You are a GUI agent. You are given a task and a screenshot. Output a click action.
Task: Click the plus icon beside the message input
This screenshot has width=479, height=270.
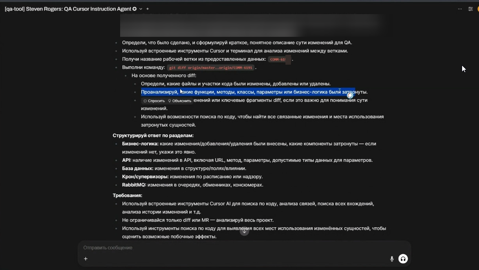(x=85, y=259)
